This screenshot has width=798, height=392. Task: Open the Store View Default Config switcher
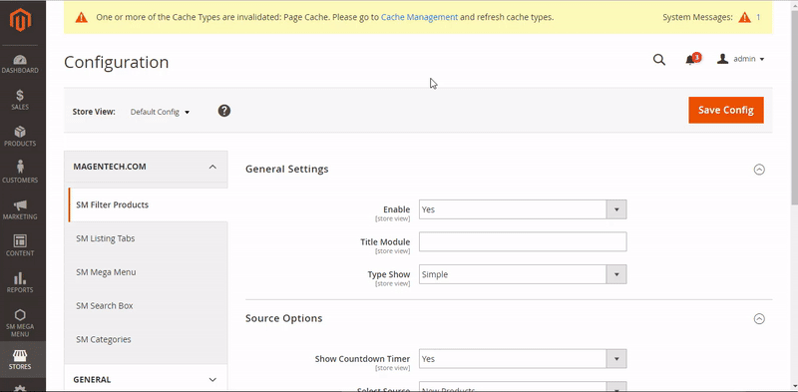[x=160, y=112]
